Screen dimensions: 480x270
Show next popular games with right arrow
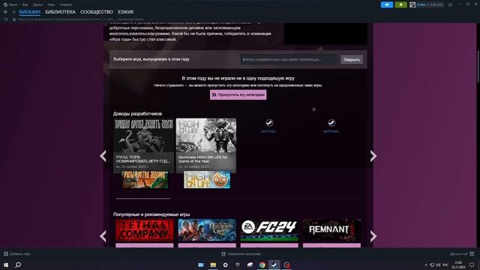[x=373, y=236]
